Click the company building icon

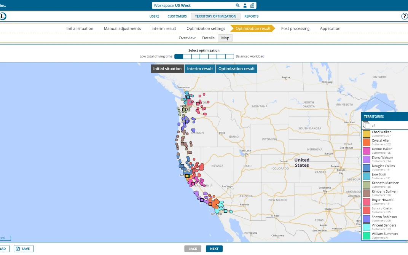(x=252, y=5)
